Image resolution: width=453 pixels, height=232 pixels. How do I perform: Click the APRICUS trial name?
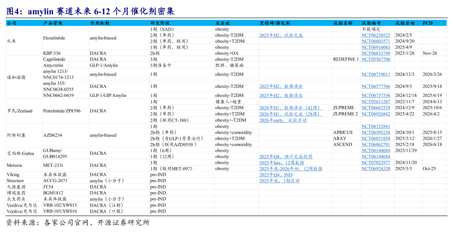point(343,132)
